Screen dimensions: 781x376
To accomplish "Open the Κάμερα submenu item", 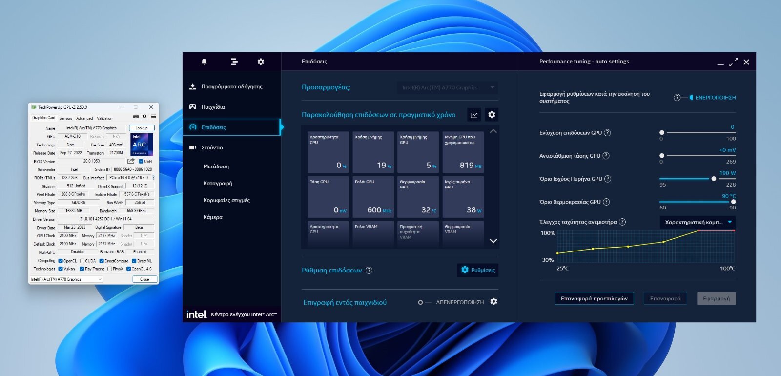I will [213, 217].
